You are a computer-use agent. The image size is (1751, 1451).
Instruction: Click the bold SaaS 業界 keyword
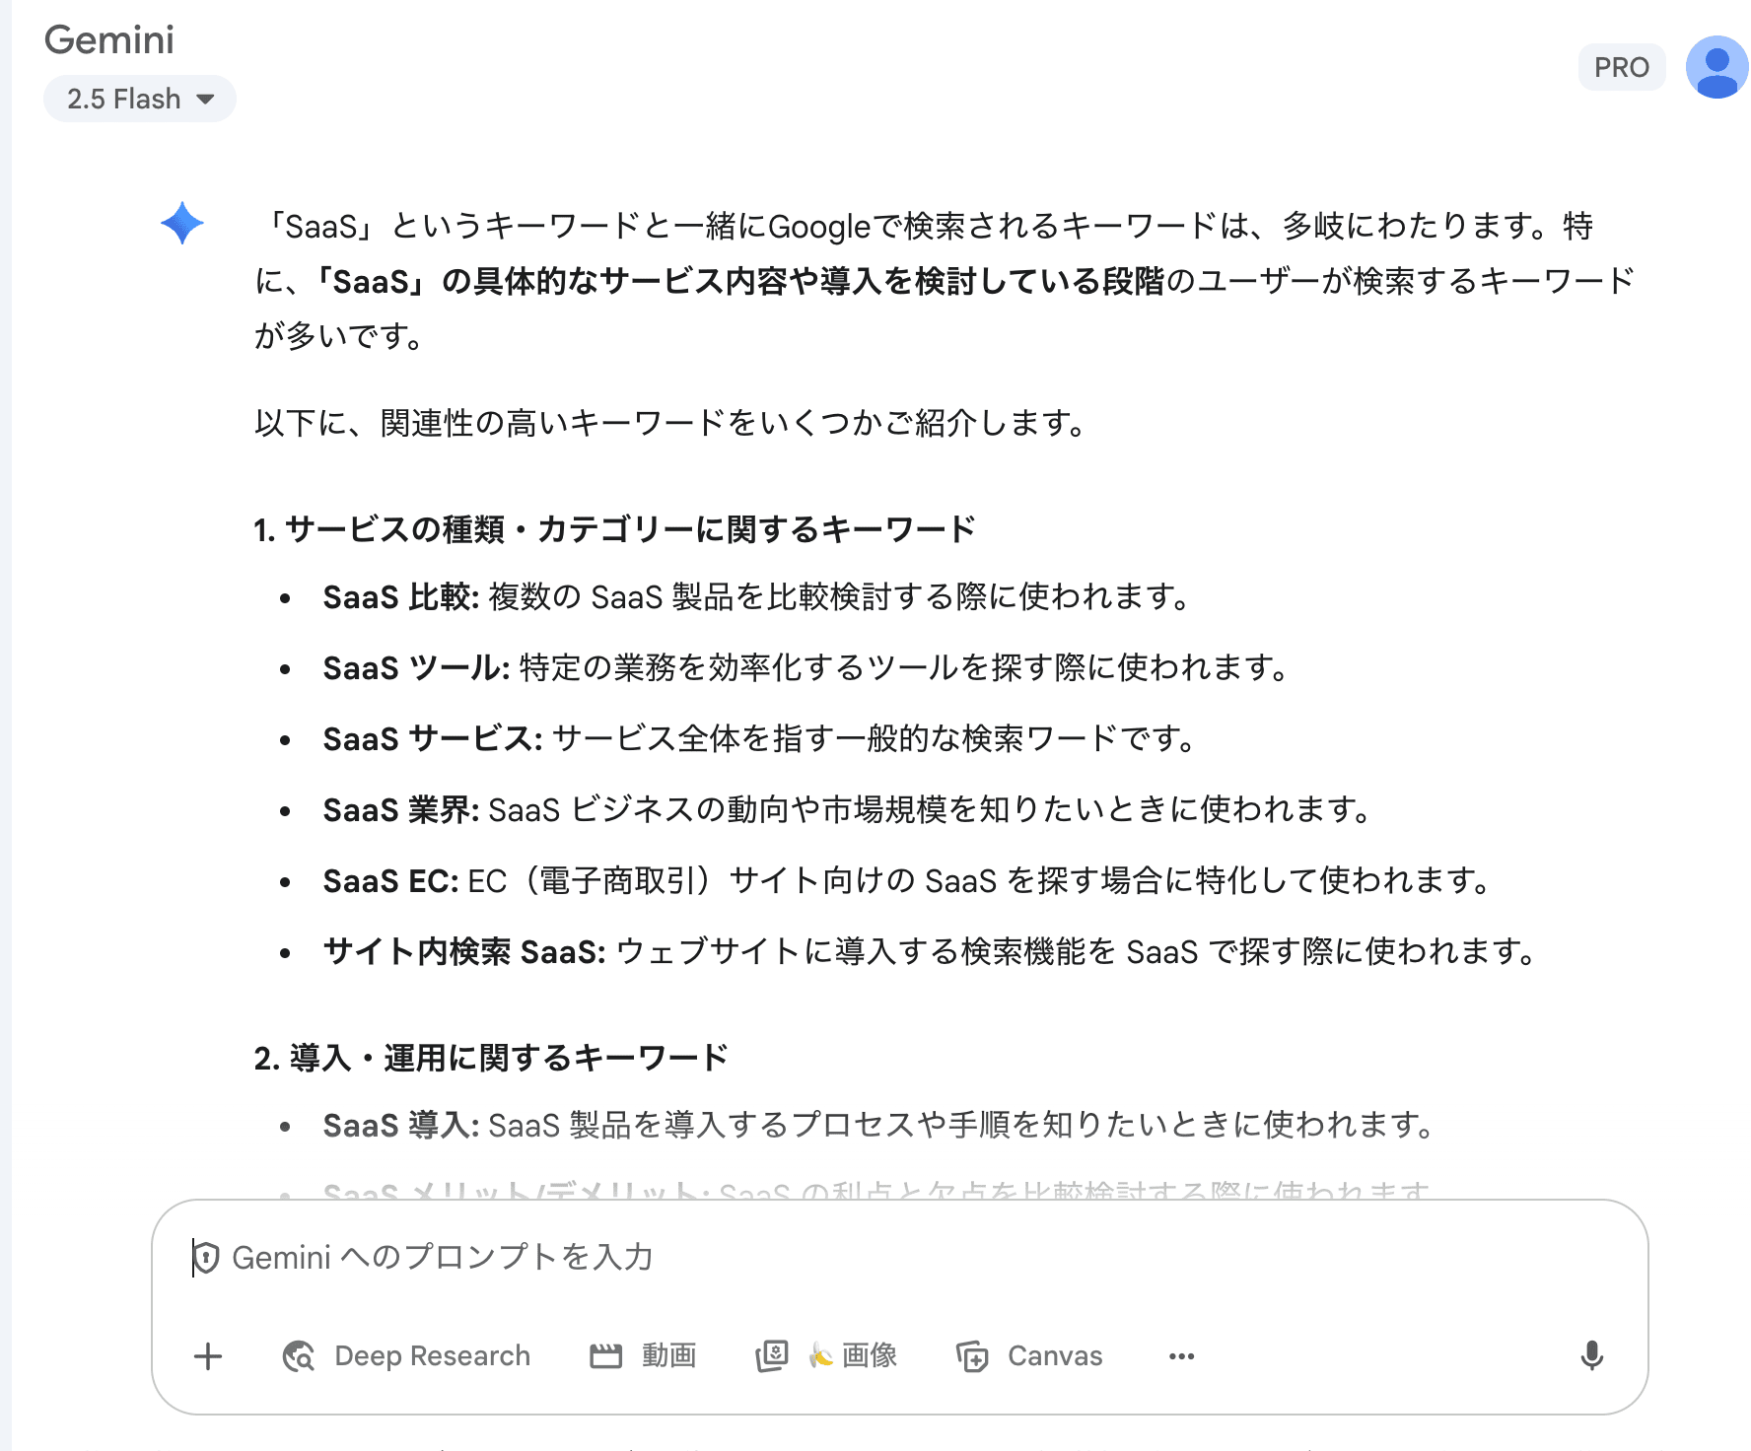tap(400, 809)
